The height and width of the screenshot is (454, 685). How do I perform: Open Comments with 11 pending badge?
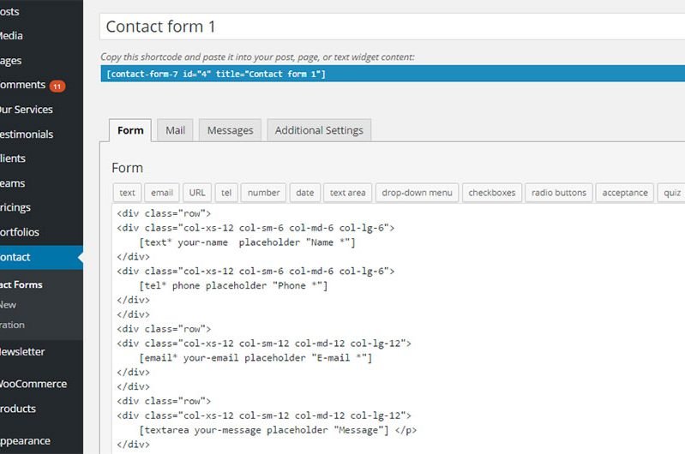pos(33,85)
